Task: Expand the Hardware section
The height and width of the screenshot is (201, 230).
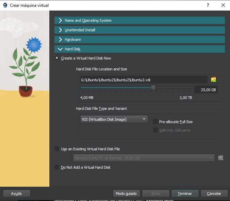Action: tap(139, 39)
